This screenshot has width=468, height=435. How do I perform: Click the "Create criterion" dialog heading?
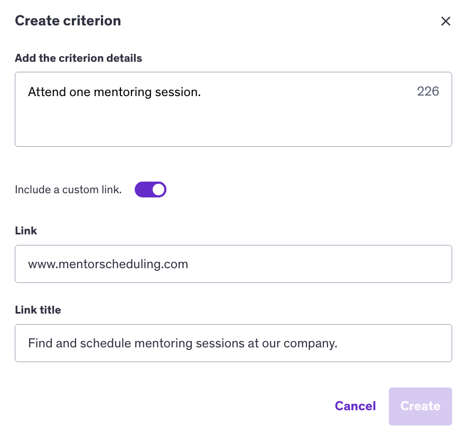click(68, 21)
